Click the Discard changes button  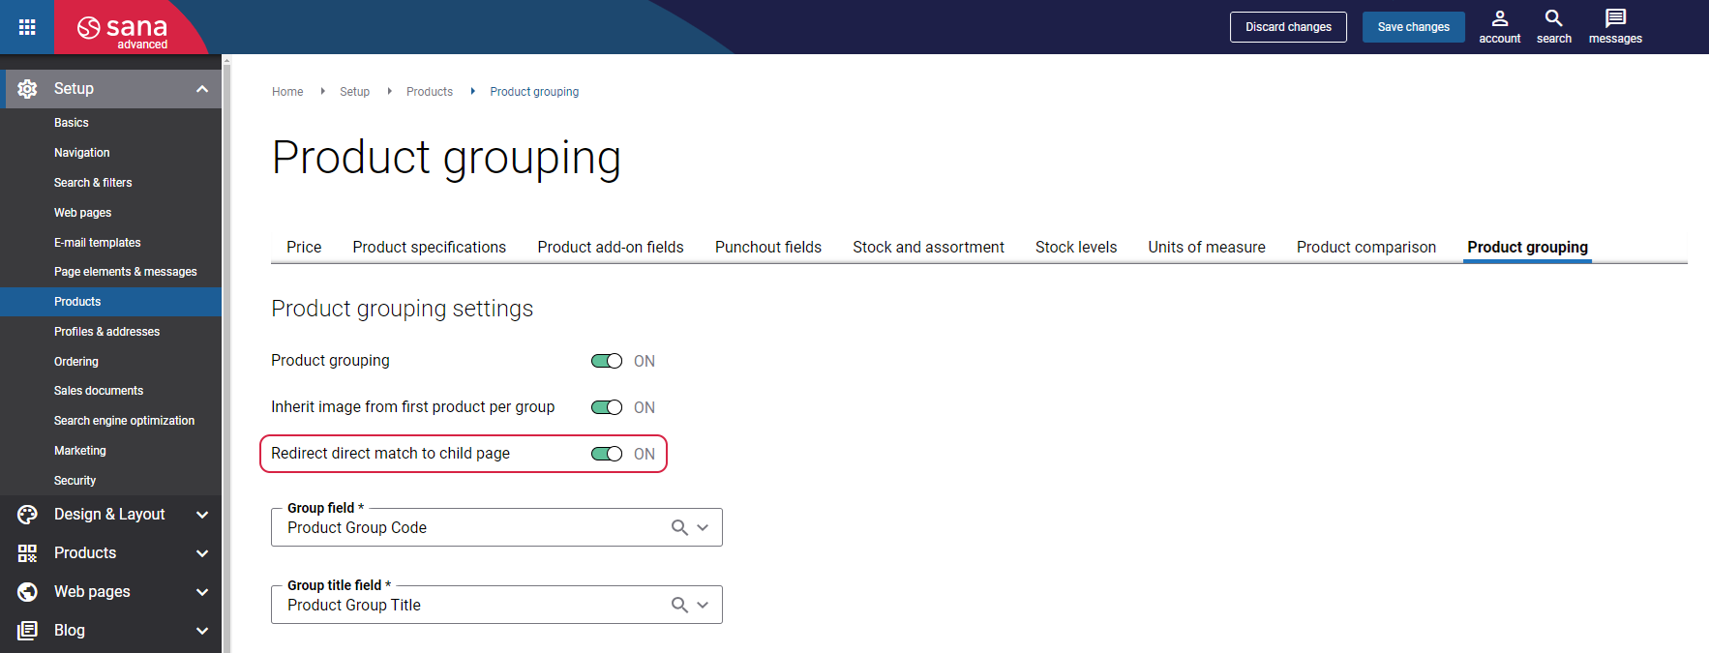tap(1288, 27)
